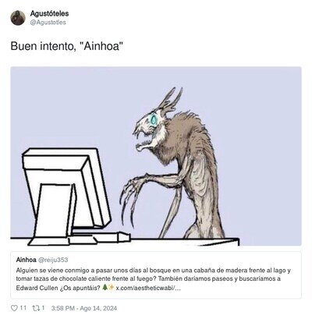Select the tweet text Buen intento
The width and height of the screenshot is (312, 319).
pyautogui.click(x=43, y=47)
